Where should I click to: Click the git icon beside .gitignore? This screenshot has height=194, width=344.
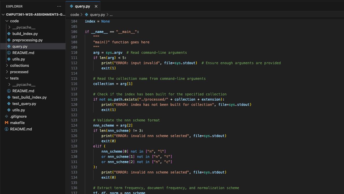[7, 117]
